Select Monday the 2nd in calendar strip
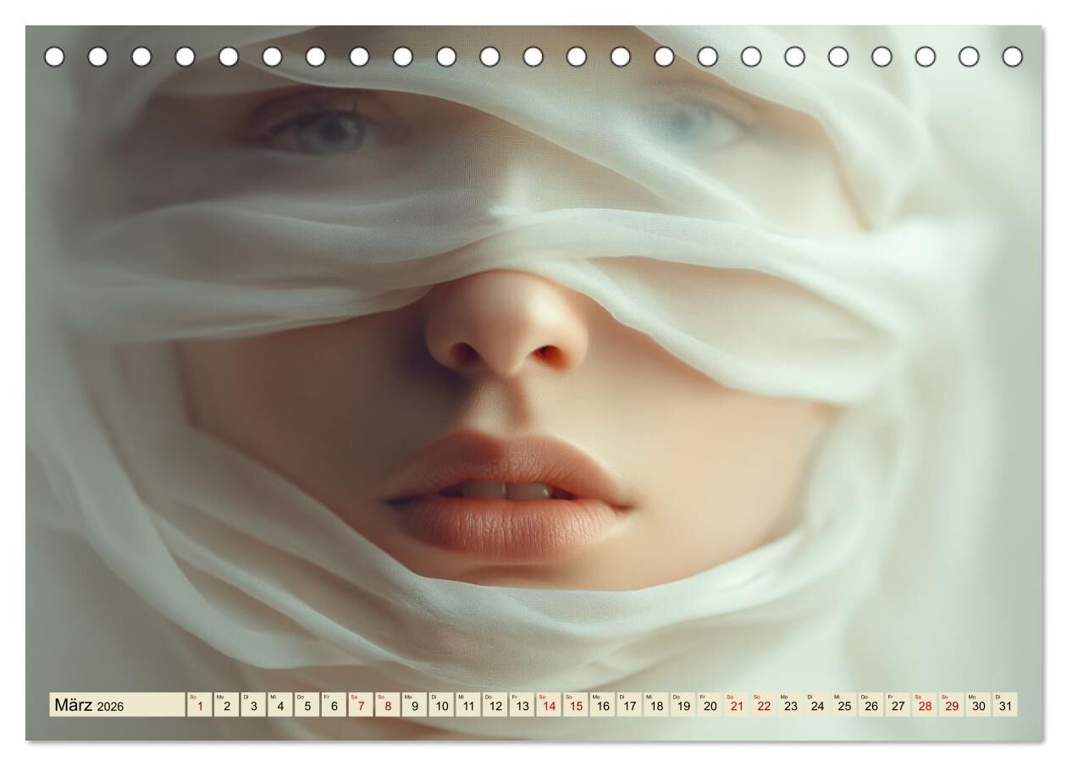The width and height of the screenshot is (1067, 766). 226,705
